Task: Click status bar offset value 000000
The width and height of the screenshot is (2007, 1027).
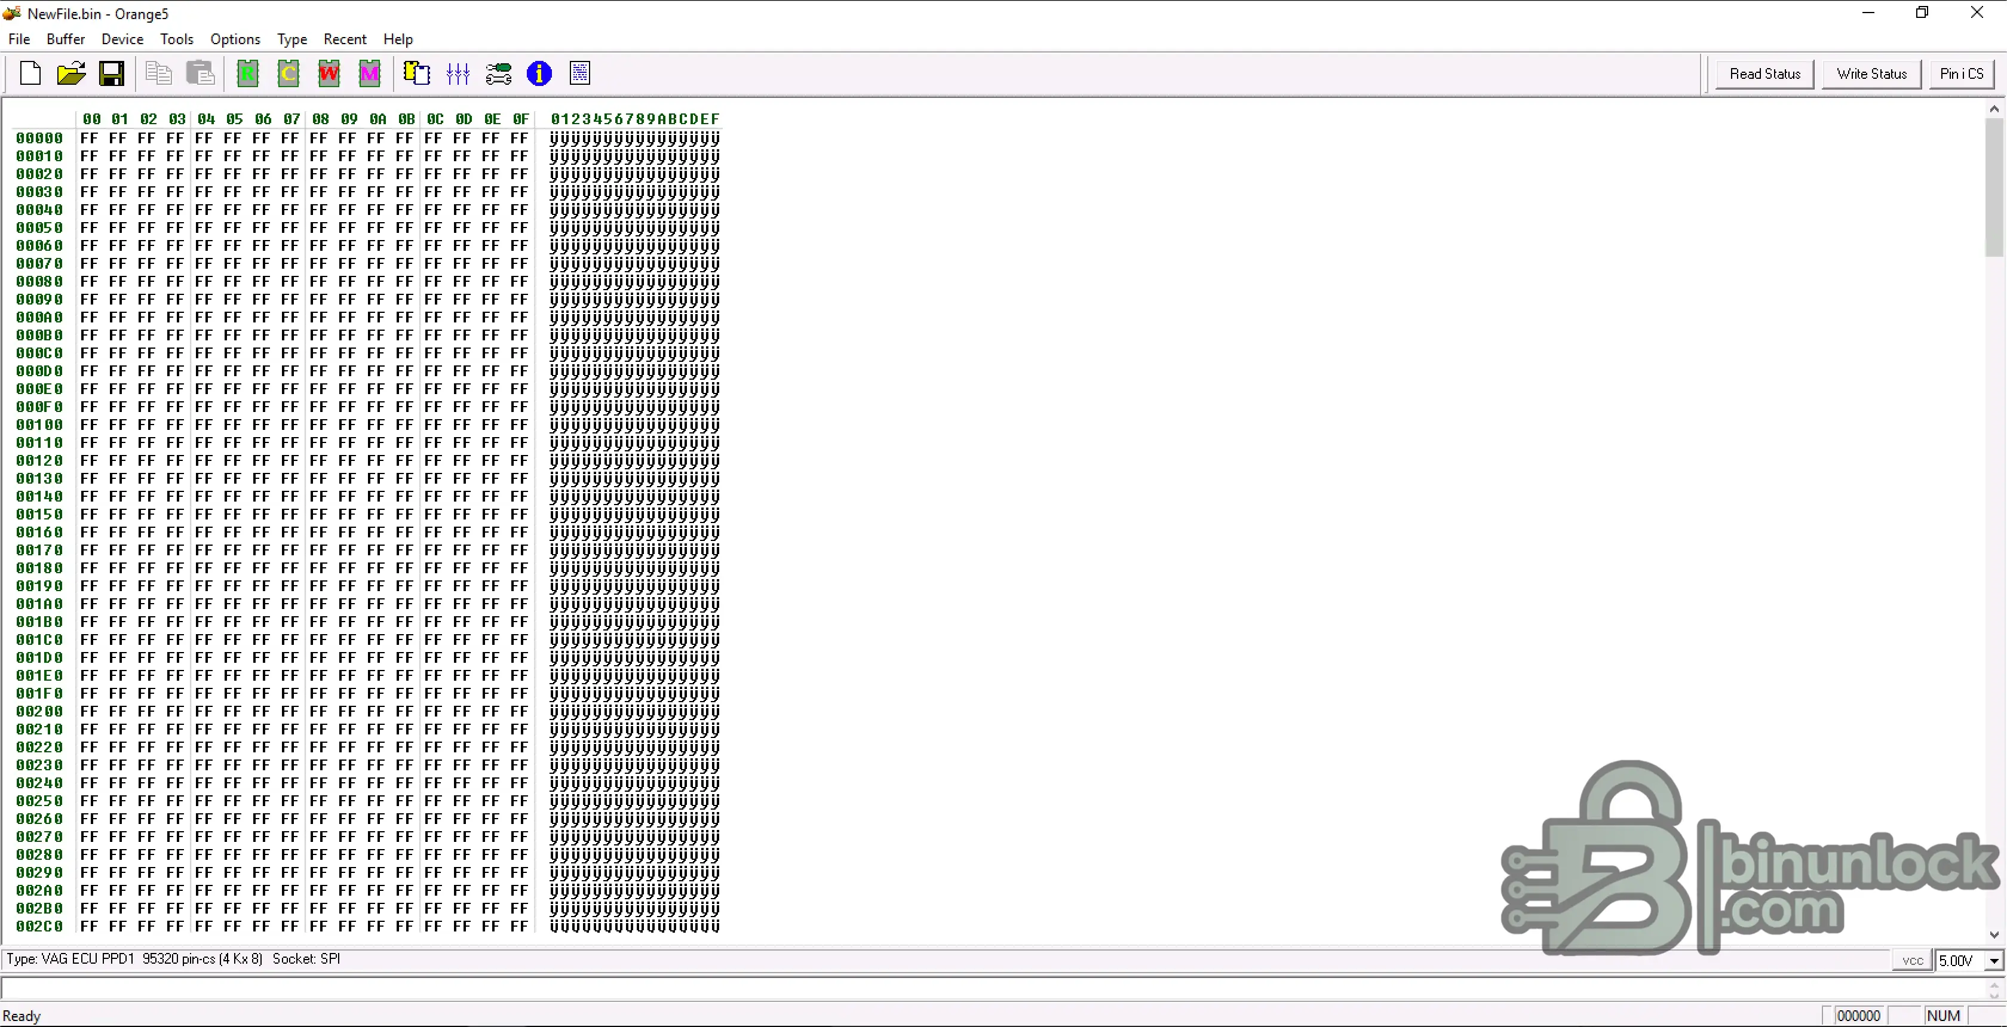Action: [x=1858, y=1015]
